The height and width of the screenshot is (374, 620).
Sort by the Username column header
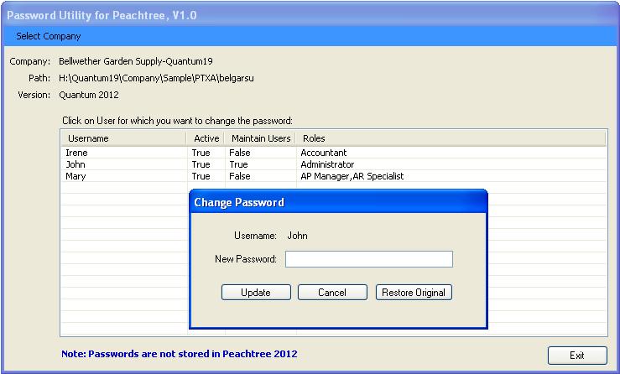click(123, 138)
